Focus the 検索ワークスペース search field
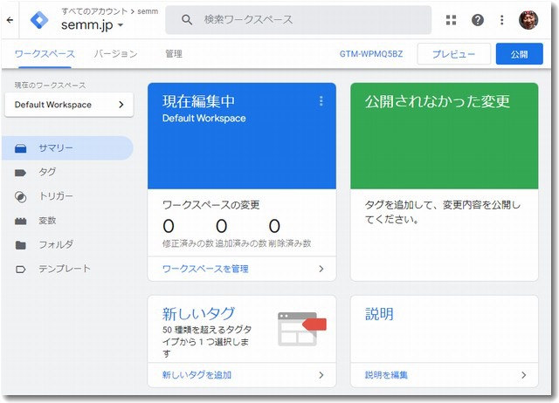Screen dimensions: 559x403 pyautogui.click(x=299, y=20)
